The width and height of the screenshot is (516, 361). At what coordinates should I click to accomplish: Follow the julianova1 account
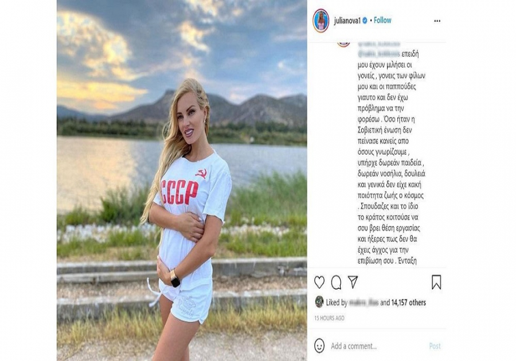382,21
